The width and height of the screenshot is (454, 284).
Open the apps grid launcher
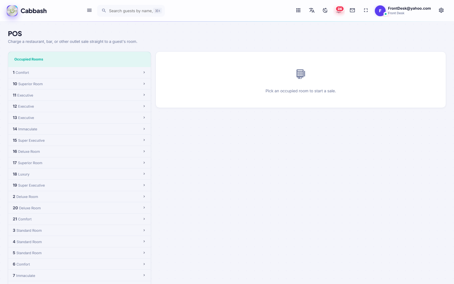[298, 11]
